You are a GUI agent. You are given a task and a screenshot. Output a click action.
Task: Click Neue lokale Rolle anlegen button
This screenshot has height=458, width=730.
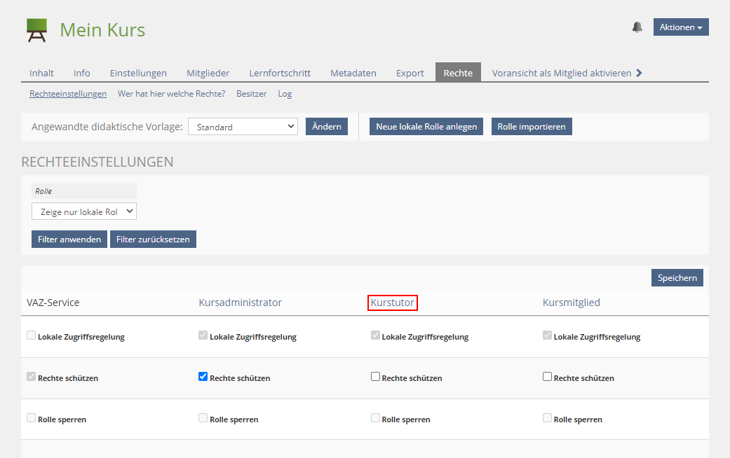pos(426,127)
